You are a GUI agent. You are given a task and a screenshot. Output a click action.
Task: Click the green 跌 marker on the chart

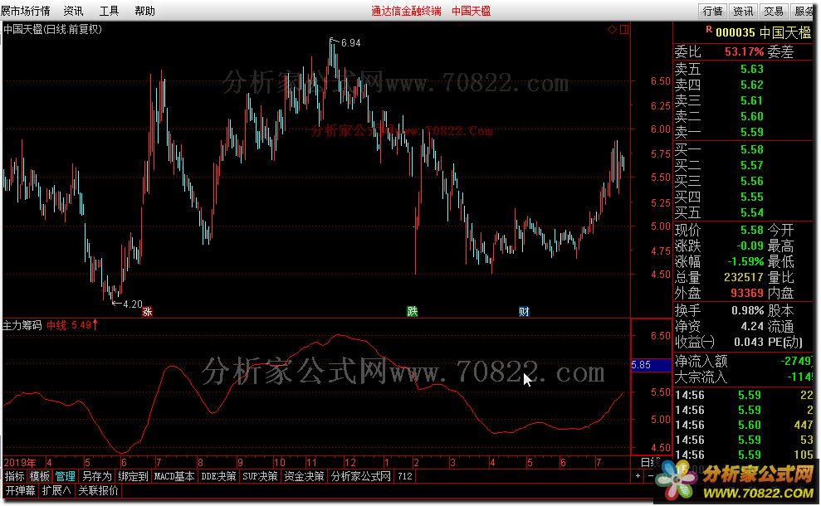point(413,312)
